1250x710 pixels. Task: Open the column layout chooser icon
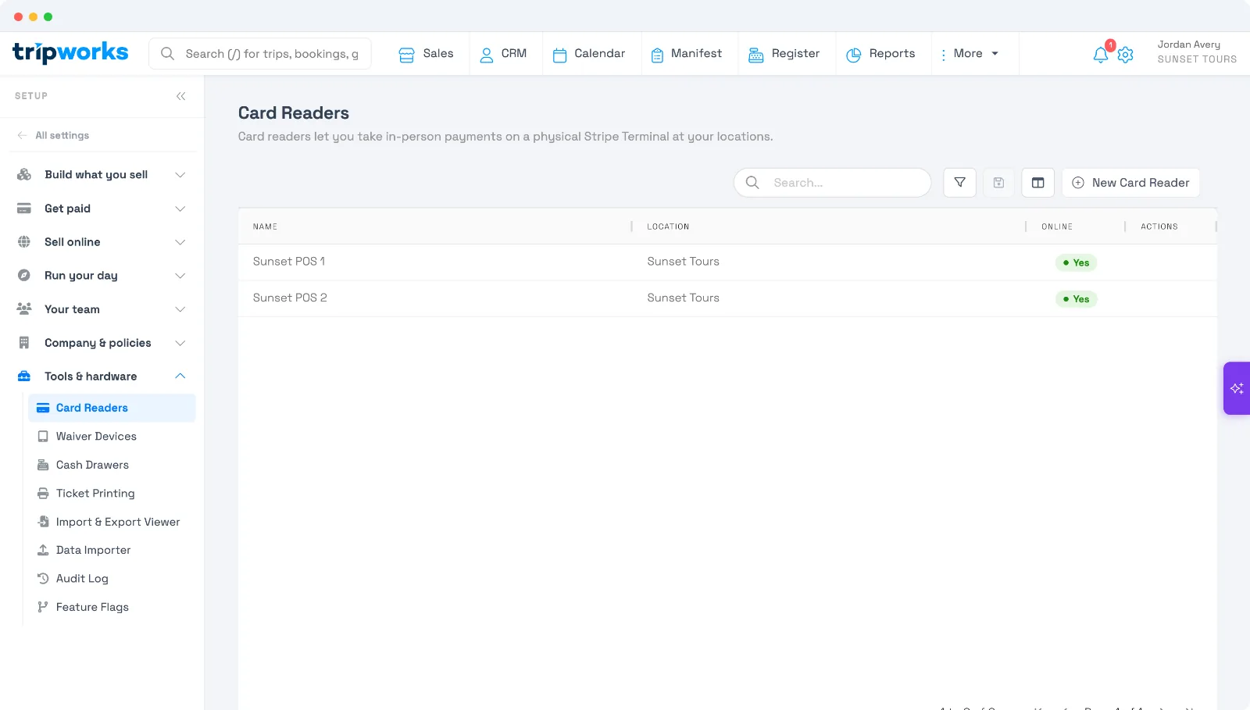click(x=1037, y=183)
